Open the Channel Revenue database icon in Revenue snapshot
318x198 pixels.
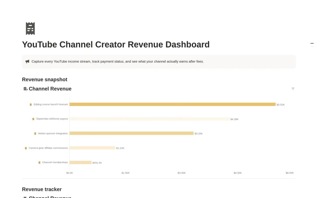coord(25,89)
